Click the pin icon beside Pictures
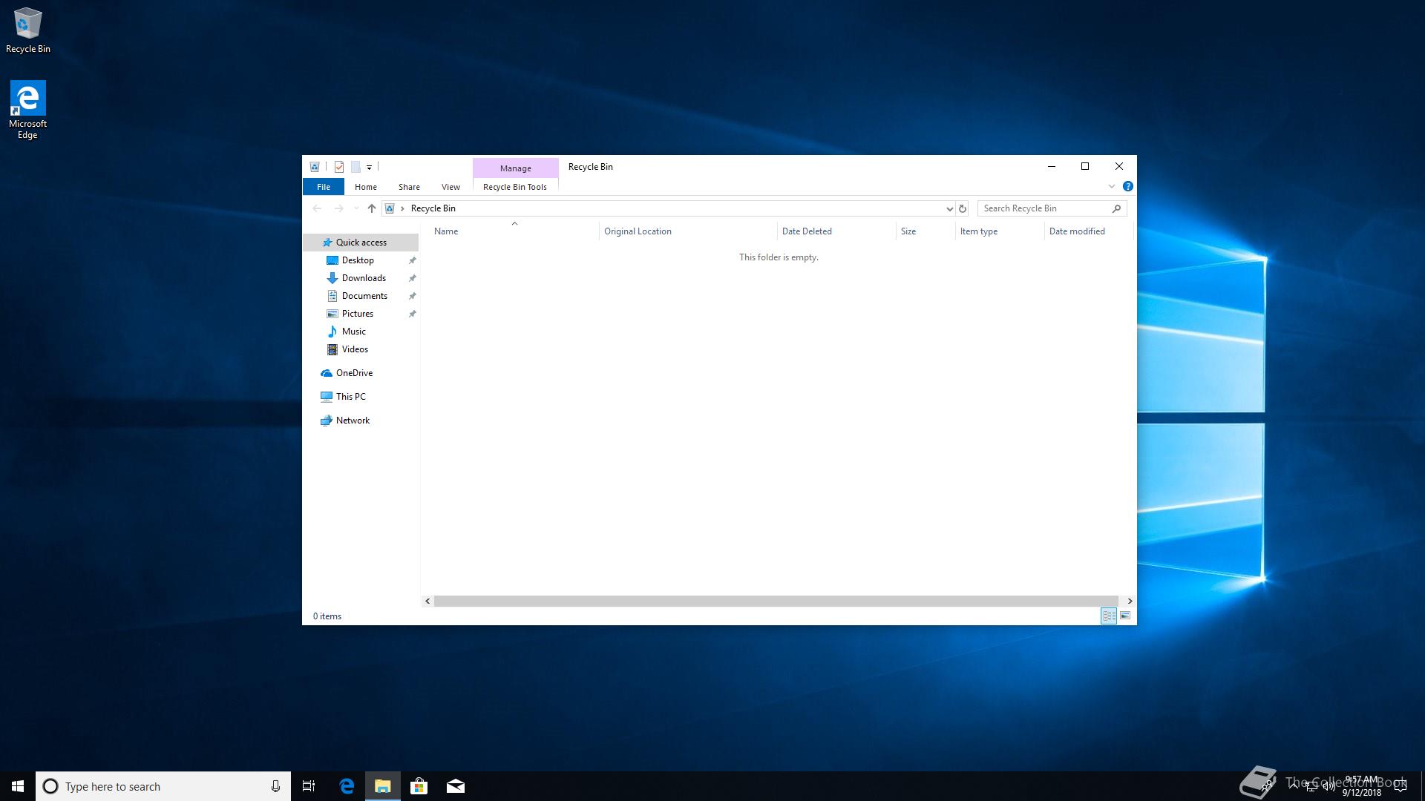 413,314
